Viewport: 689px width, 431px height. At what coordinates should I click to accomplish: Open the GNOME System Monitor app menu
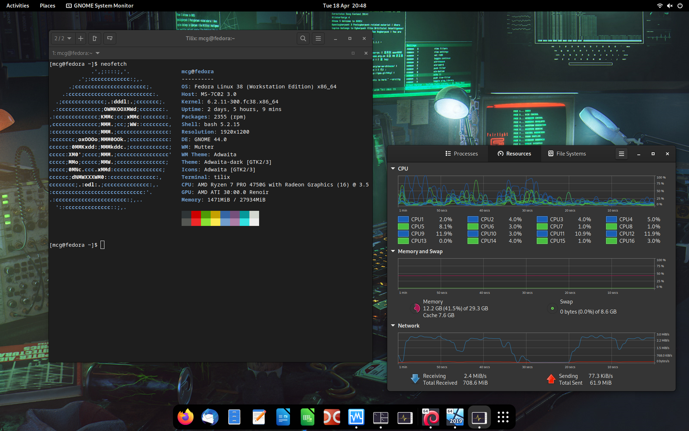coord(100,6)
